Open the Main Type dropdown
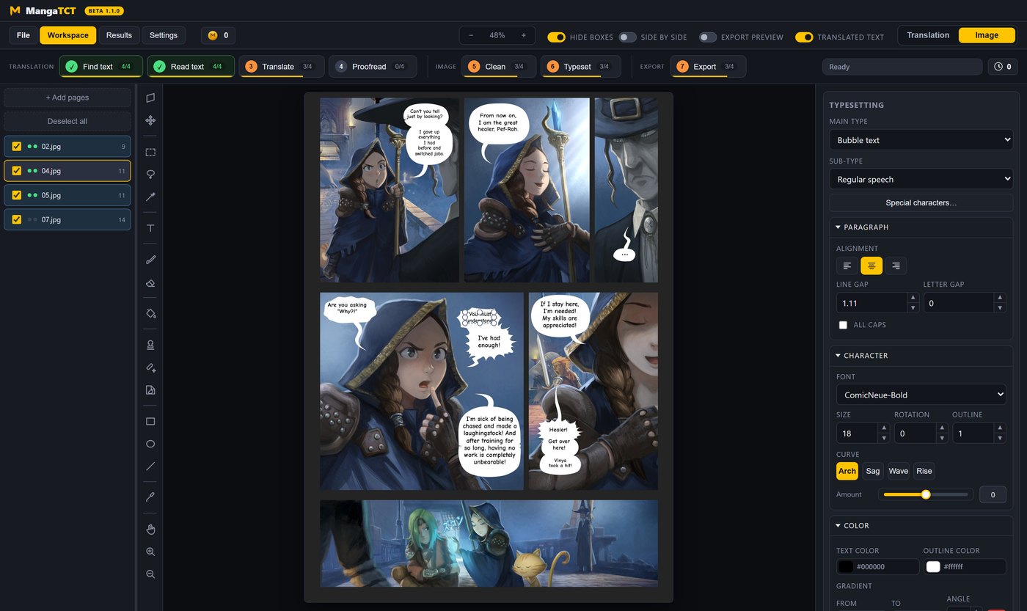Screen dimensions: 1027x611 (921, 140)
